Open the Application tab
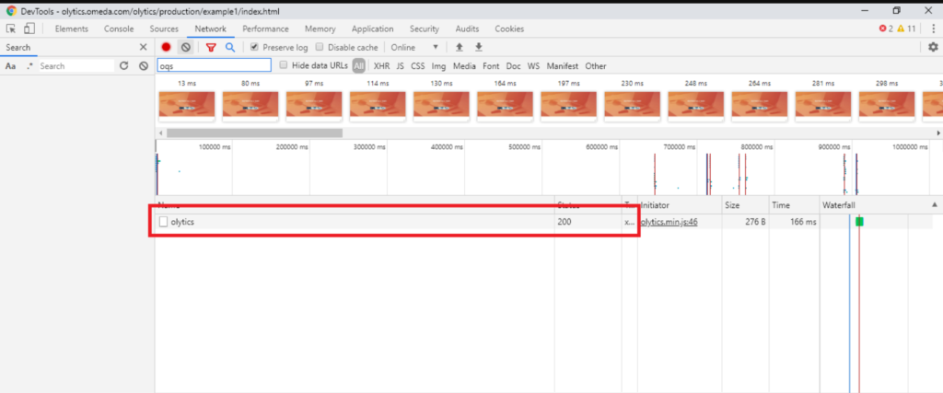The width and height of the screenshot is (943, 393). click(372, 29)
